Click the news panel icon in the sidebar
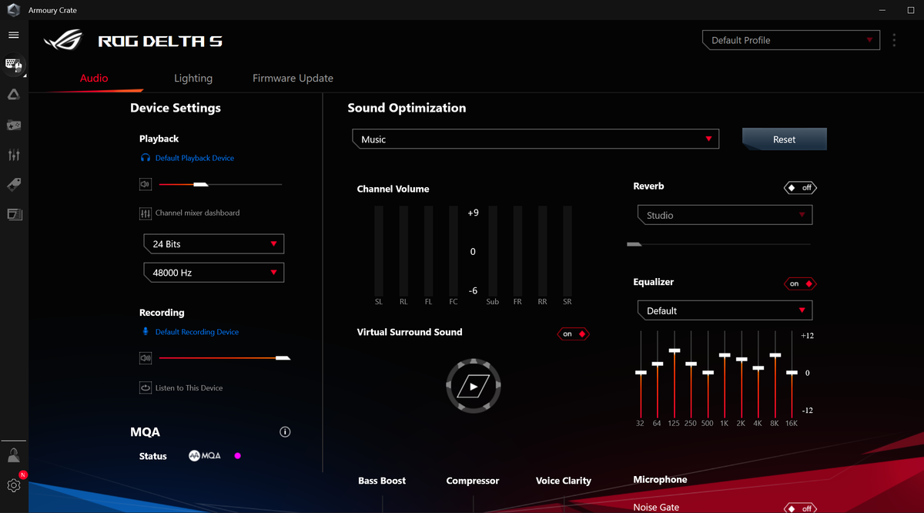The width and height of the screenshot is (924, 513). coord(13,214)
